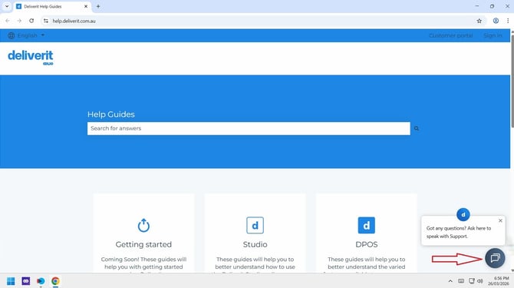Click the Help Guides heading text

point(110,114)
